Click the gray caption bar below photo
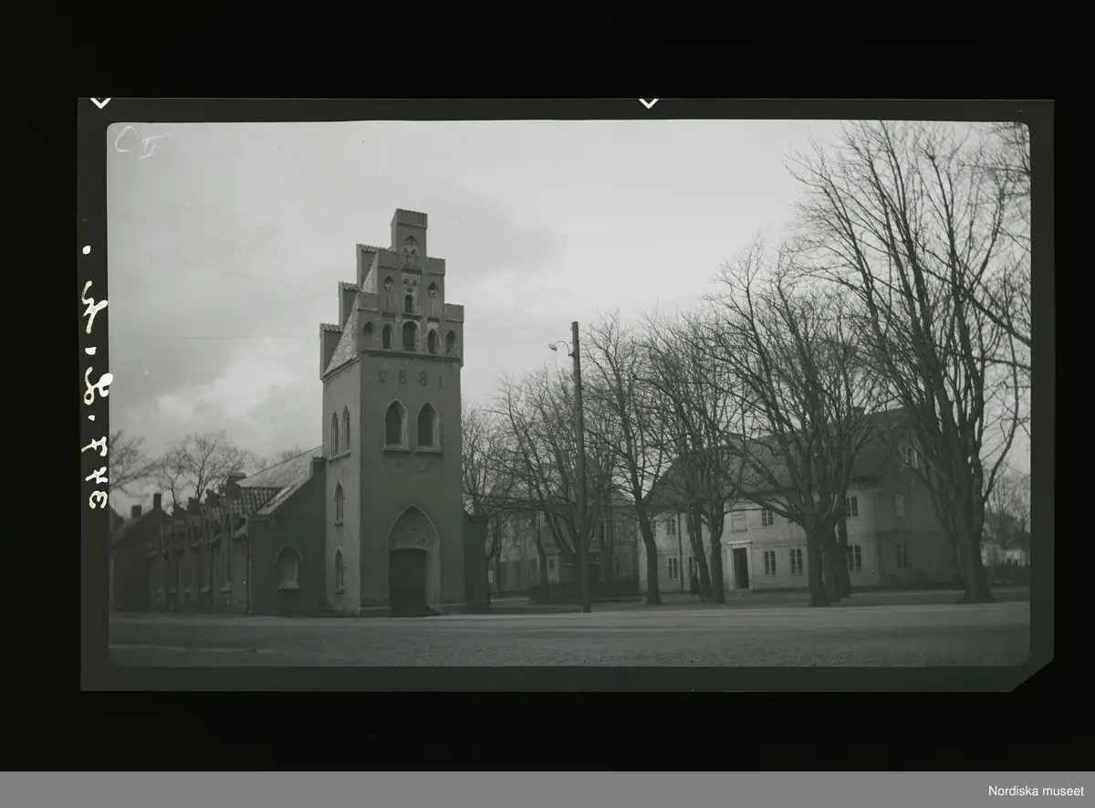The width and height of the screenshot is (1095, 808). (x=547, y=790)
